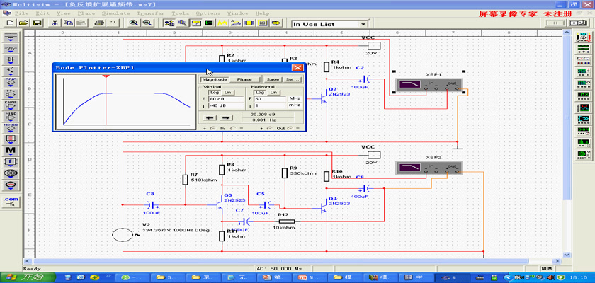Select the Out plus terminal radio button
The width and height of the screenshot is (595, 283).
(x=269, y=129)
